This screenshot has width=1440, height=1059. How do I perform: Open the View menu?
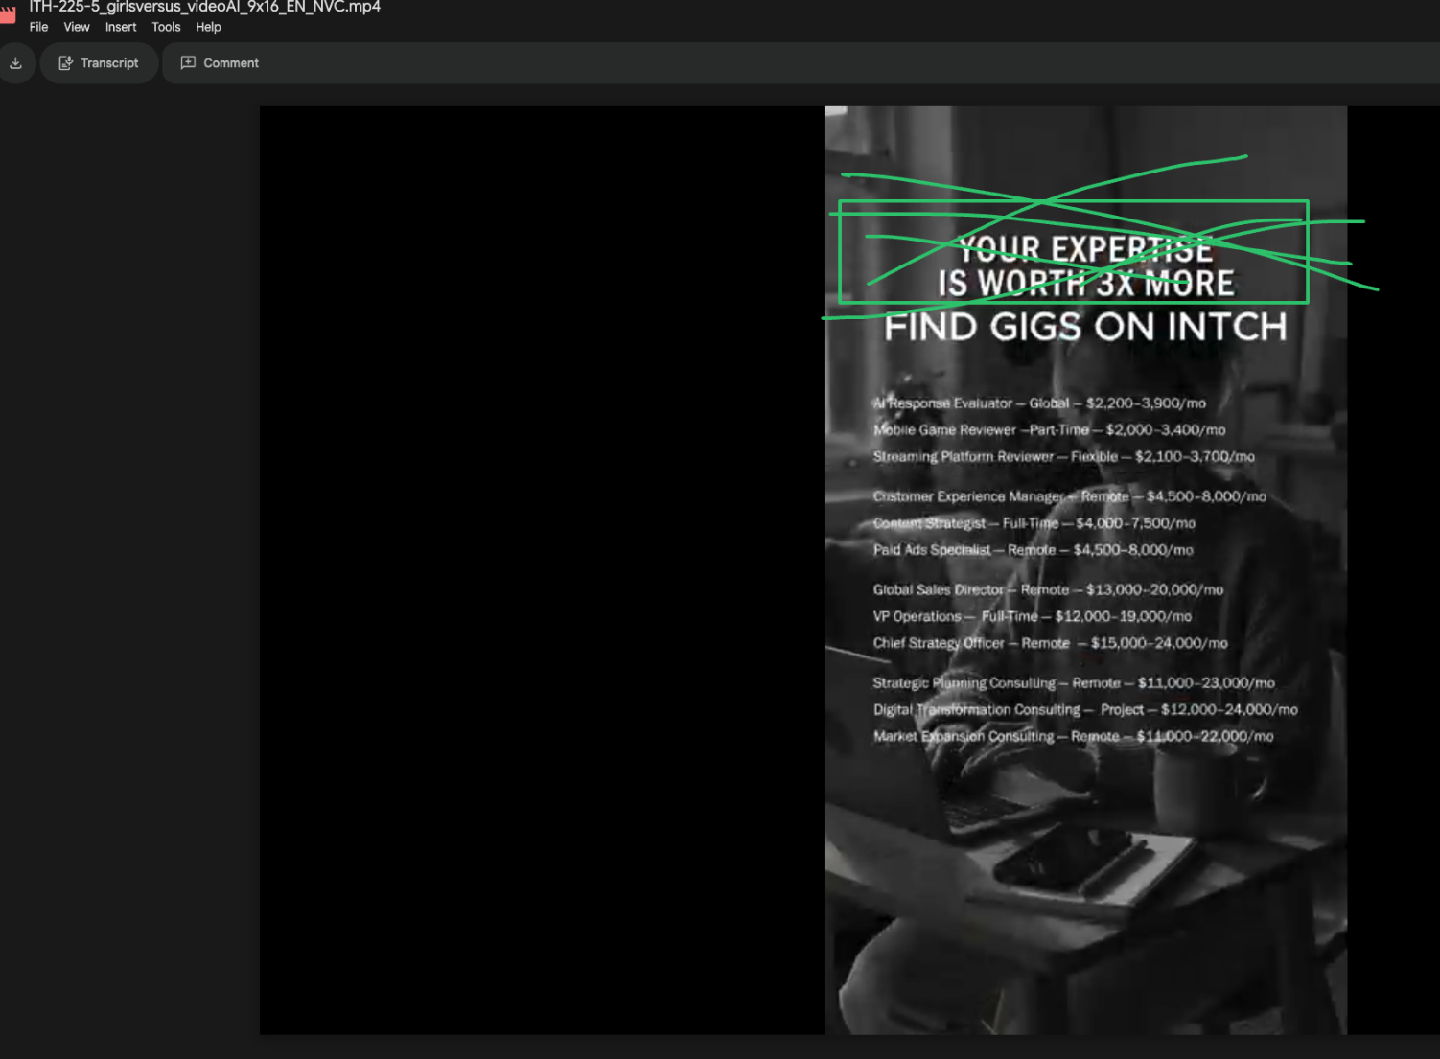(77, 27)
